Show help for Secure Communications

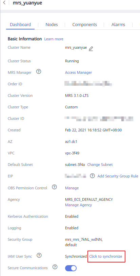[55, 267]
